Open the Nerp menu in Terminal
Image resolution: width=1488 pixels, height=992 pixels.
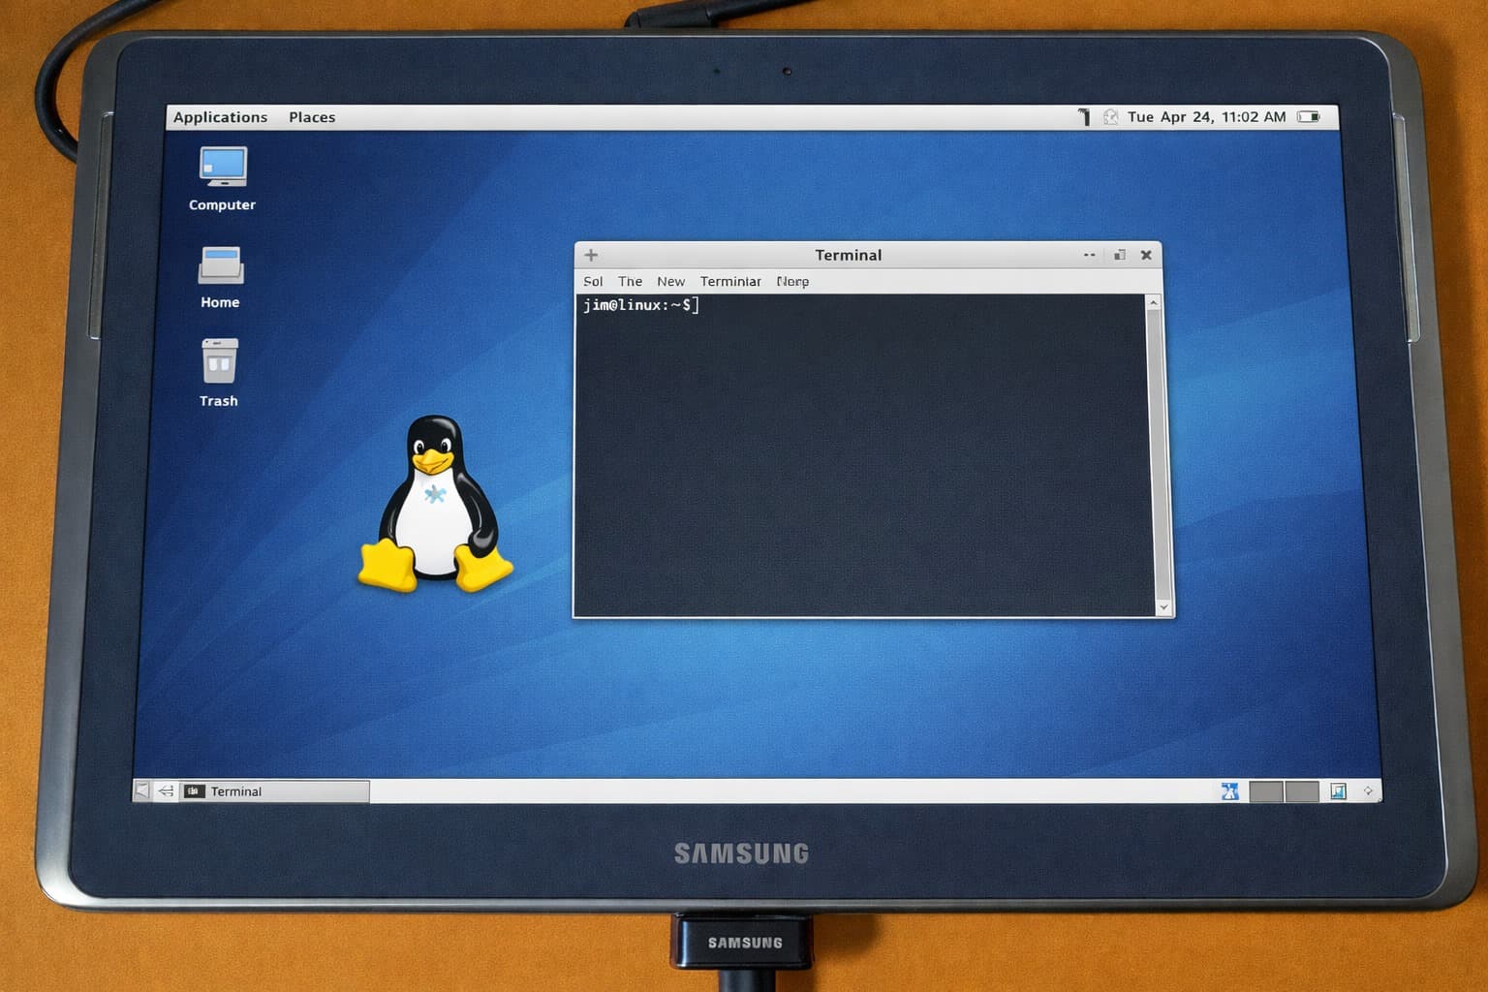[792, 281]
